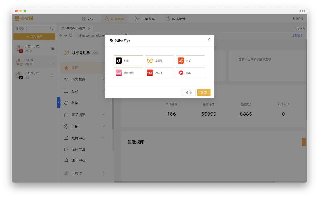319x198 pixels.
Task: Open menu icon for 小布不小布
Action: 53,49
